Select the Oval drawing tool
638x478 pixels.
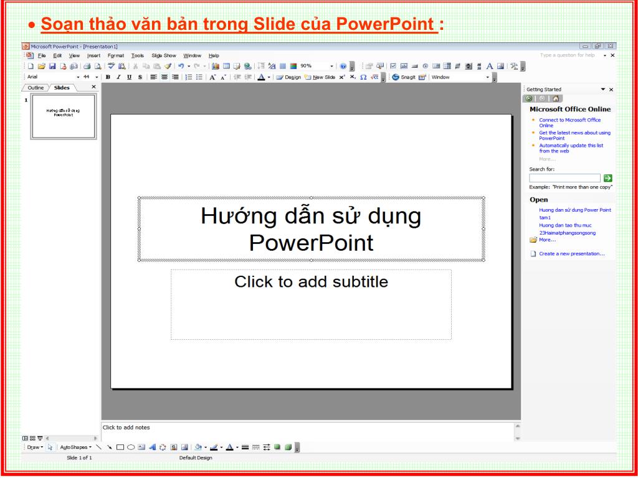[x=131, y=447]
